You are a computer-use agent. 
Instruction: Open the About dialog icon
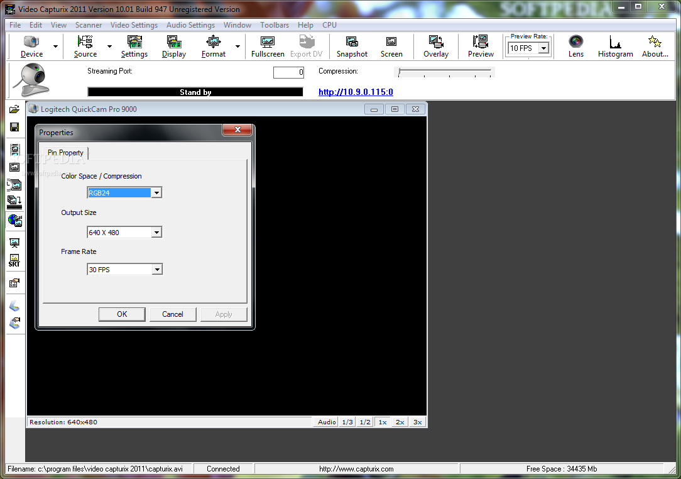pyautogui.click(x=655, y=47)
